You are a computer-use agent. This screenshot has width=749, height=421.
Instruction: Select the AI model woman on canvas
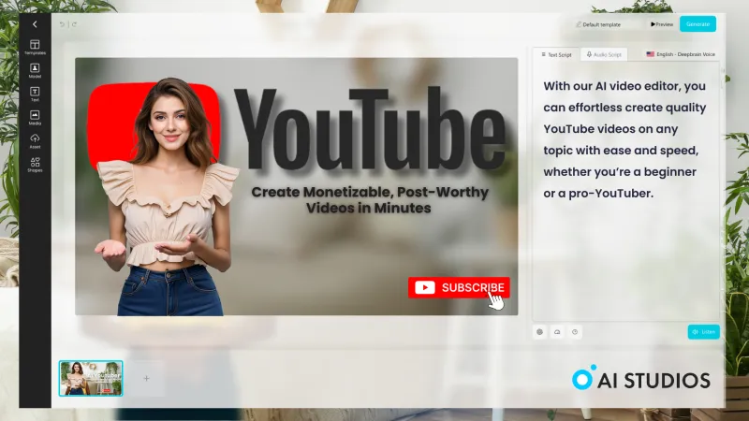click(168, 196)
